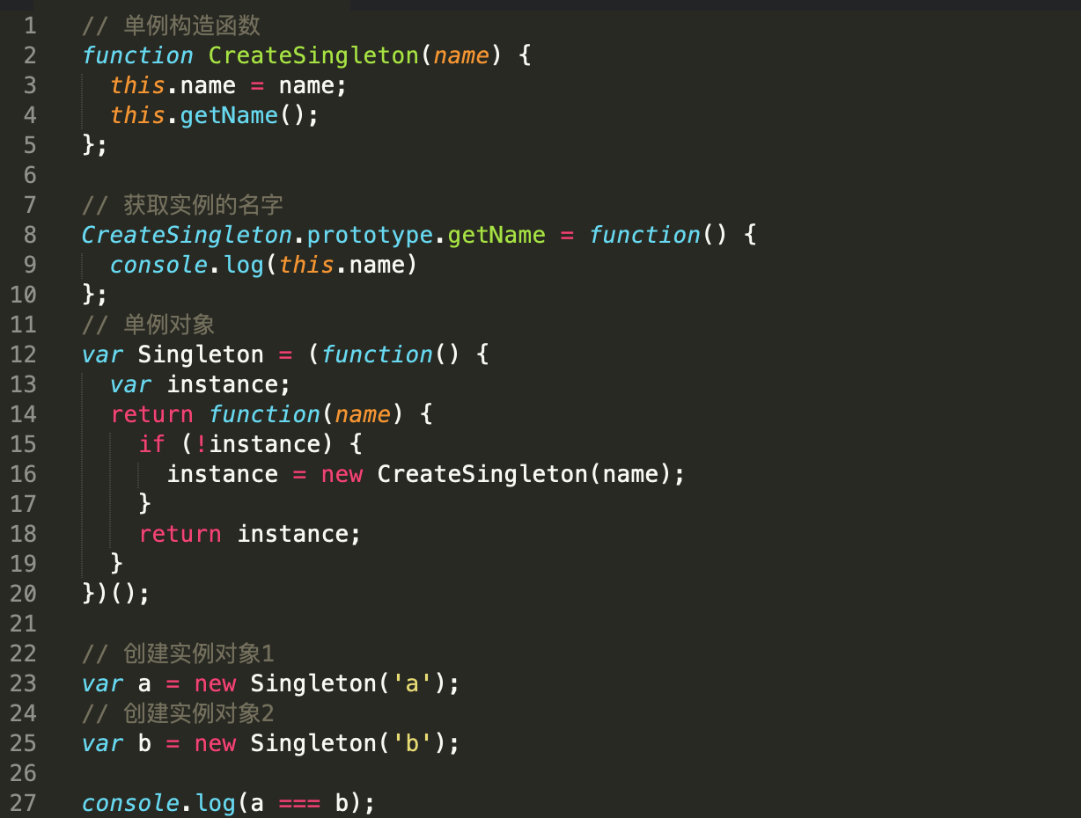This screenshot has height=818, width=1081.
Task: Click 'getName' call on line 4
Action: (x=229, y=114)
